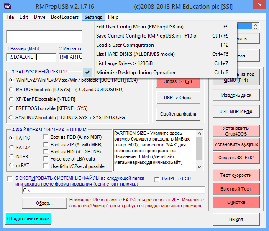This screenshot has width=269, height=231.
Task: Click the Тест скорости button
Action: pos(236,175)
